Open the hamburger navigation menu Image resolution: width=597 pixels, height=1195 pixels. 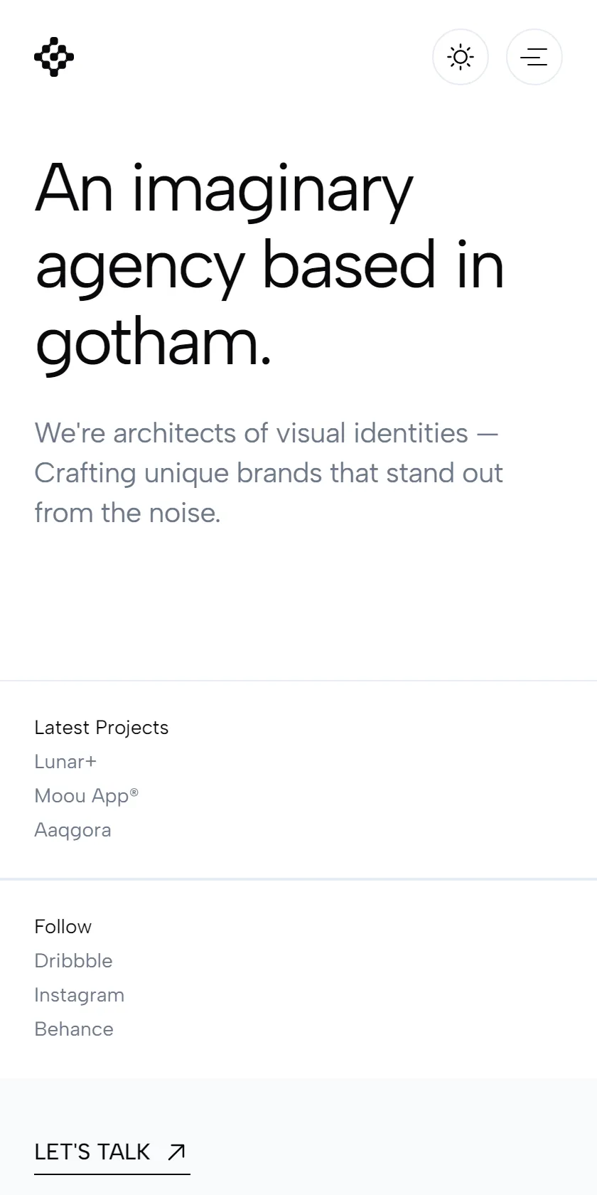point(534,57)
